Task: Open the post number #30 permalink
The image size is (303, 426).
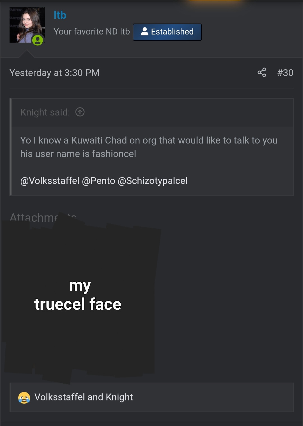Action: click(x=285, y=73)
